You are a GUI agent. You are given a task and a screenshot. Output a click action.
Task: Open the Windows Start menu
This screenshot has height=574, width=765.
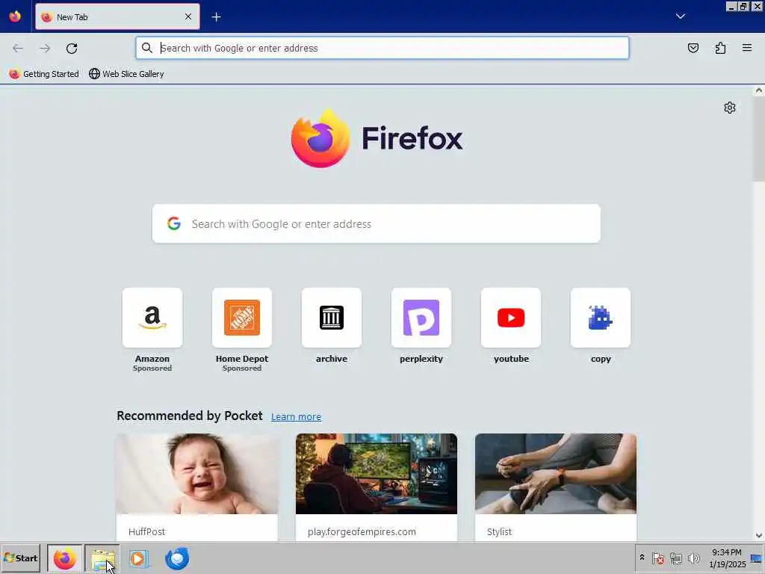(x=20, y=558)
